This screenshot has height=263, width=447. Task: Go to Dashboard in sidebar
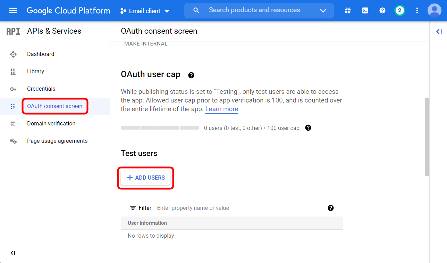41,54
